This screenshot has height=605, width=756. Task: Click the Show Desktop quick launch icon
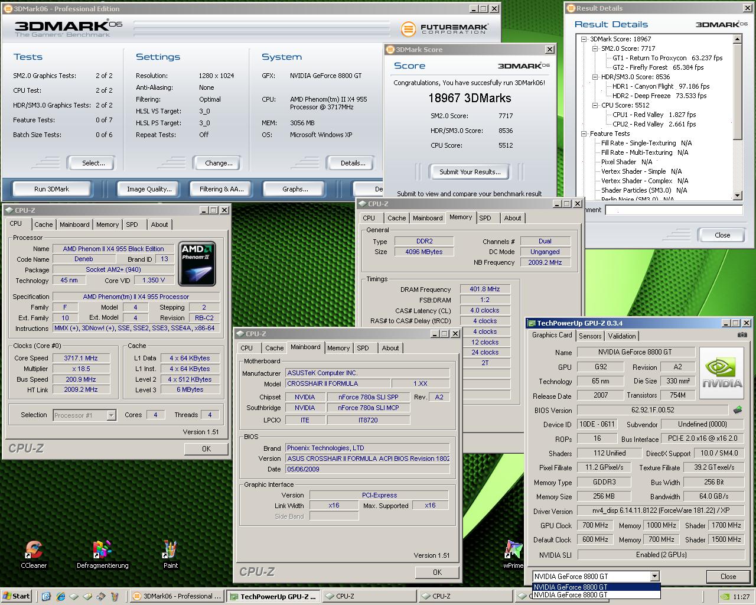[x=47, y=596]
